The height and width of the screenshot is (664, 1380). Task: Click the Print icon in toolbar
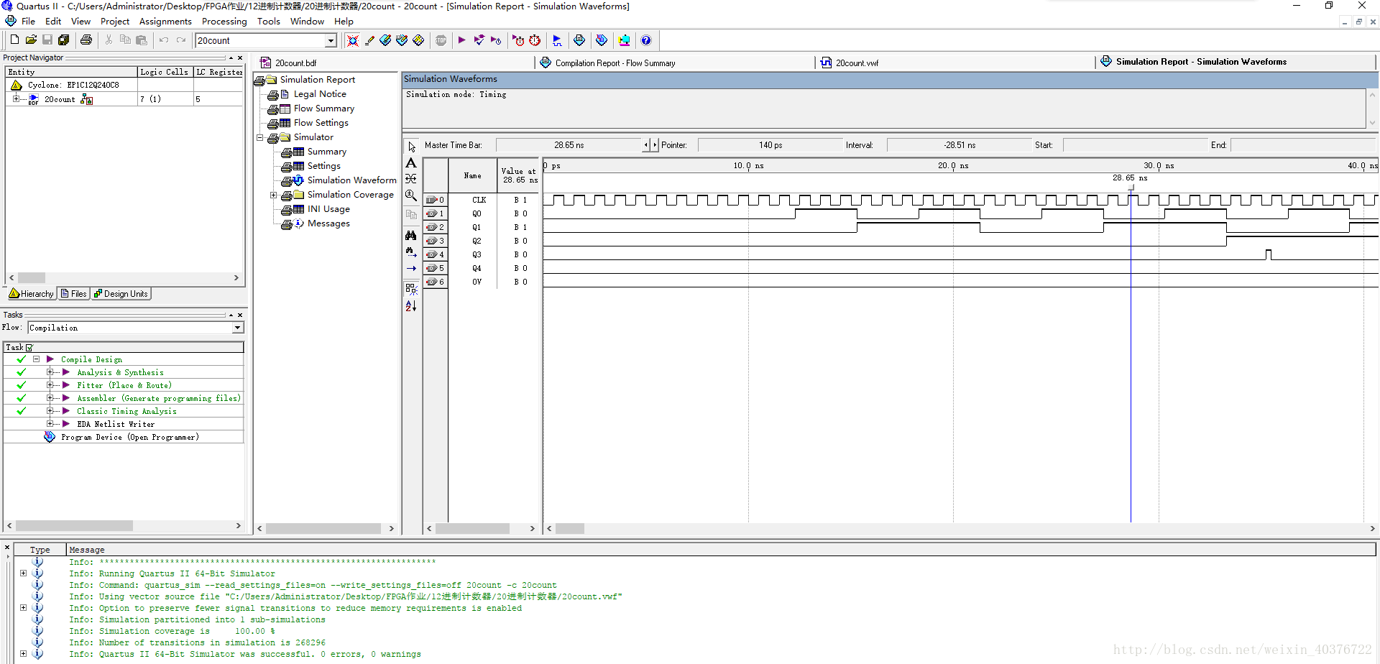[86, 40]
